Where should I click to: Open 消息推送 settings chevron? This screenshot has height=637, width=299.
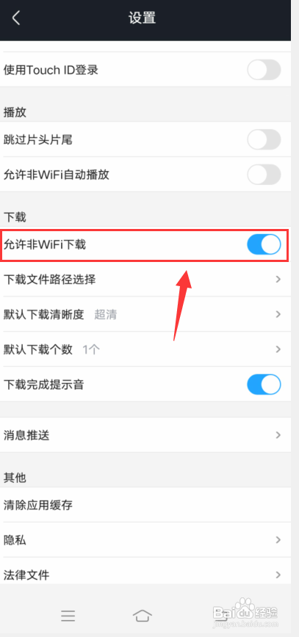pos(278,435)
